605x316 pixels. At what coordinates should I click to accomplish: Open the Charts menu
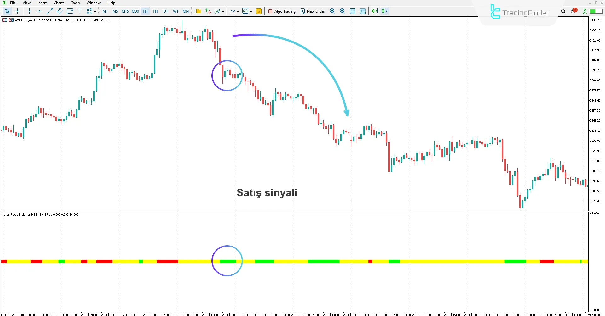tap(59, 3)
